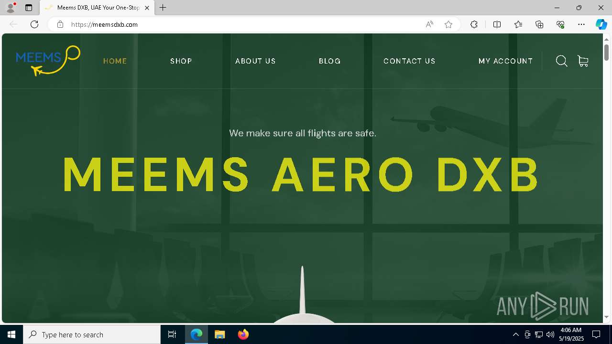612x344 pixels.
Task: Click the taskbar search box
Action: [92, 334]
